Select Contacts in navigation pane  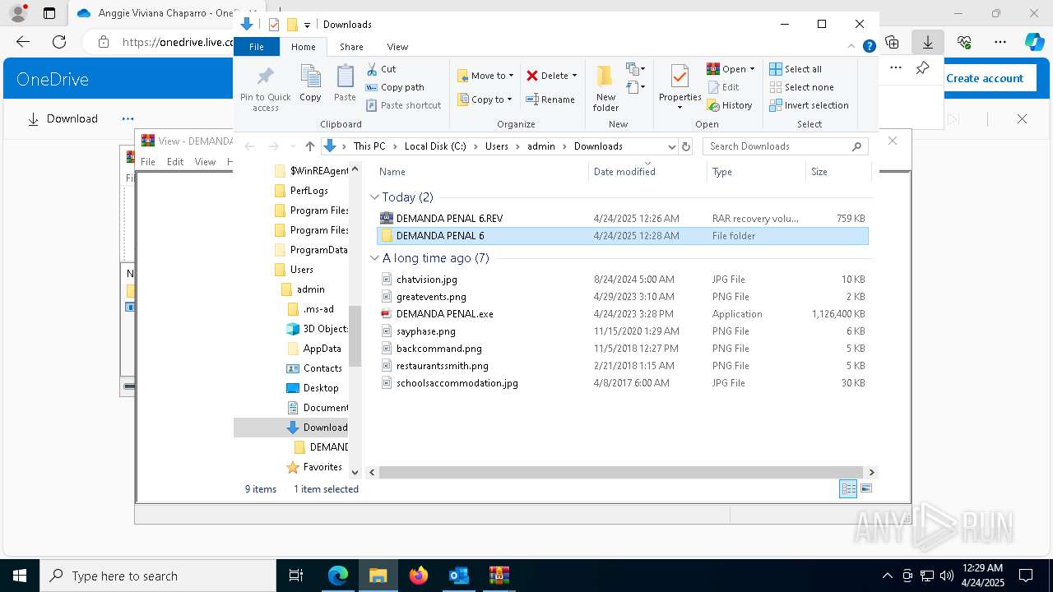[x=313, y=368]
